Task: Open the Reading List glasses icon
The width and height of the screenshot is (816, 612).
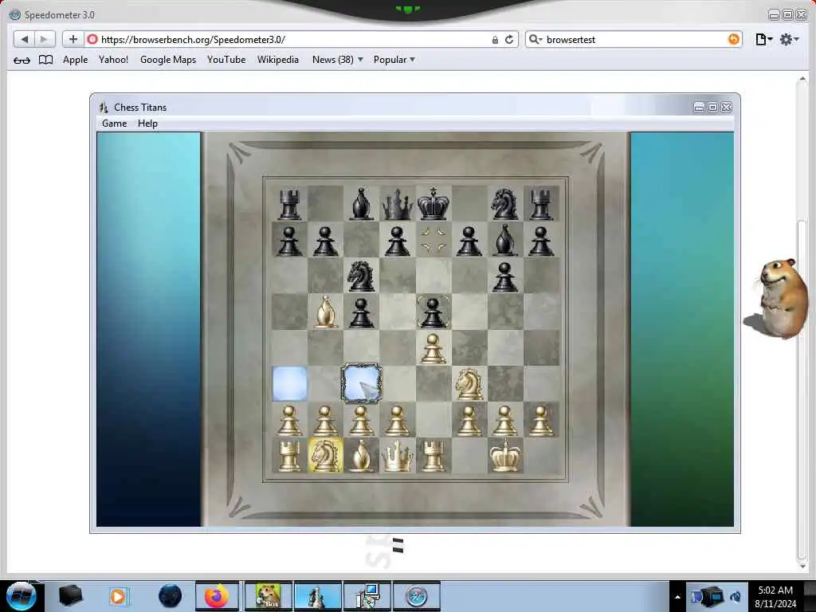Action: (22, 60)
